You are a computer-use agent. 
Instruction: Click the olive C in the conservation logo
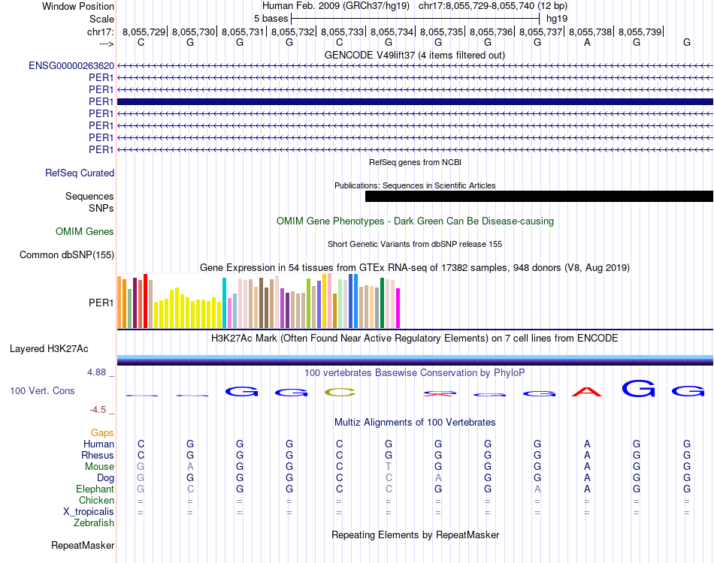click(340, 392)
